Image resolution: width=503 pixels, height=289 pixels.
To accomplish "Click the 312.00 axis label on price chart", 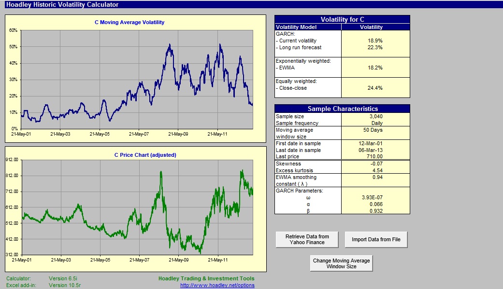I will click(12, 254).
